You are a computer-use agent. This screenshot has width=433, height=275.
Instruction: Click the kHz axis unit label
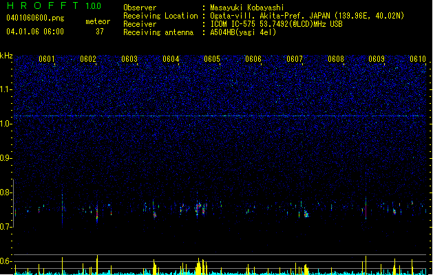(x=6, y=56)
